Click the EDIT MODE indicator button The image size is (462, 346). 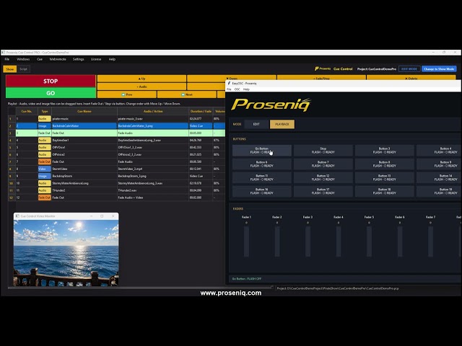tap(409, 69)
